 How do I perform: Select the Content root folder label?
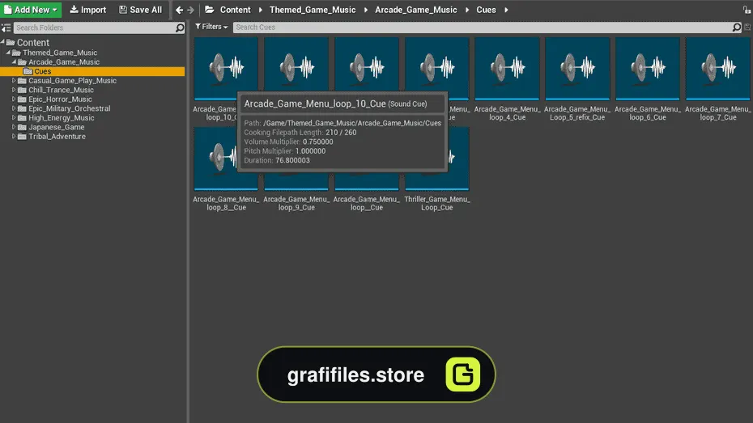[x=32, y=43]
